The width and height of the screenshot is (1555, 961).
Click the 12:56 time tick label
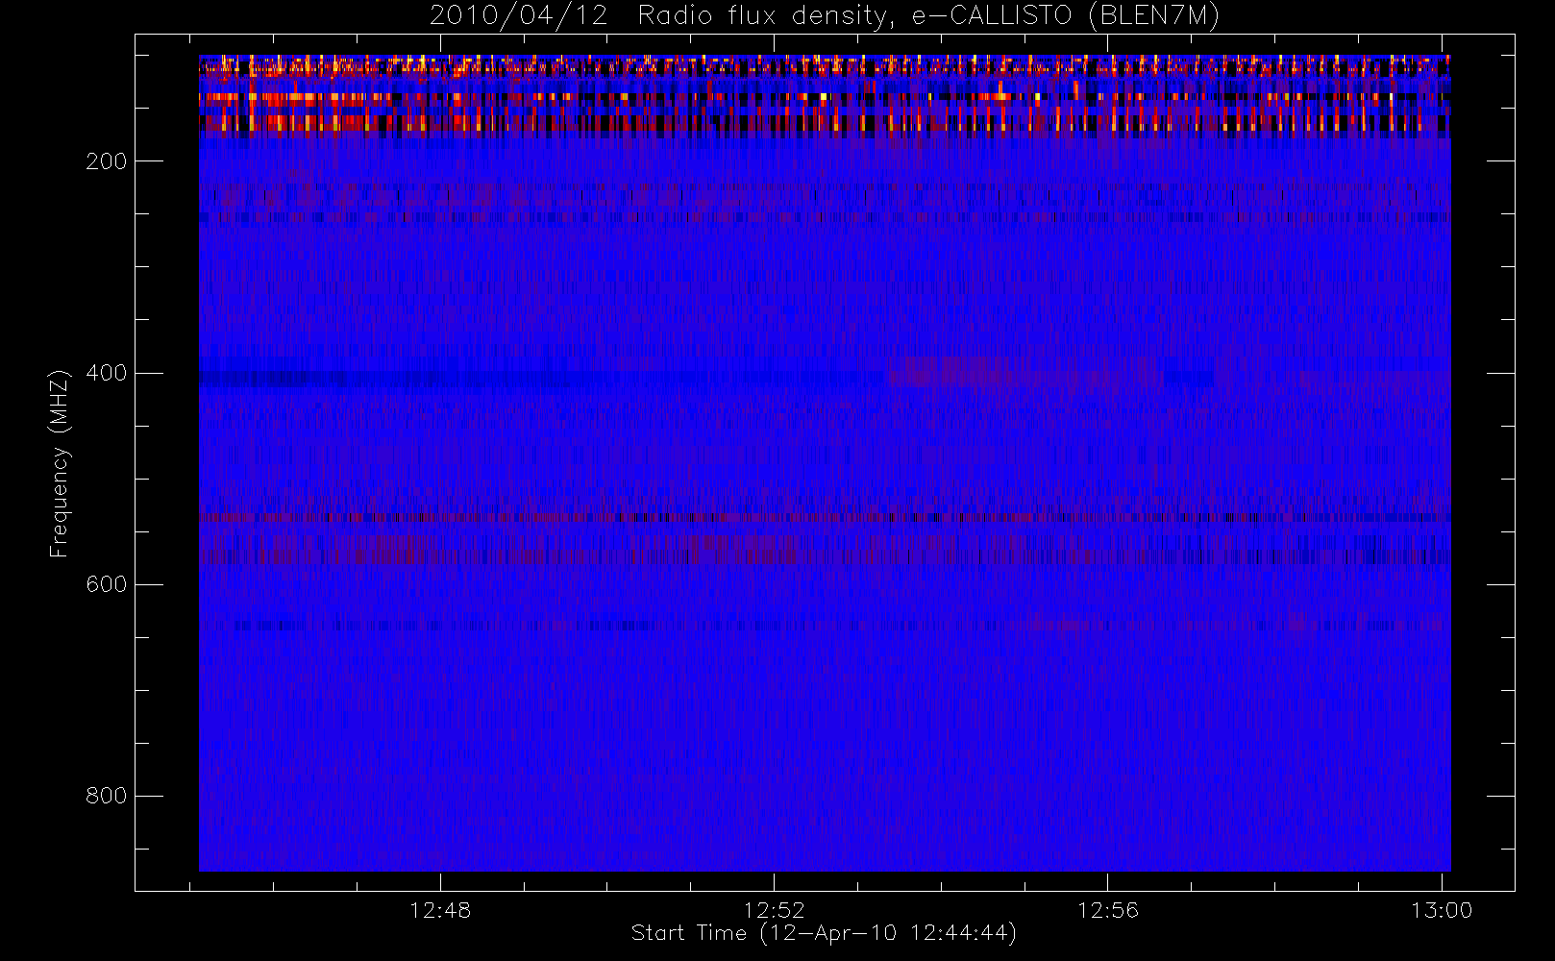point(1107,910)
